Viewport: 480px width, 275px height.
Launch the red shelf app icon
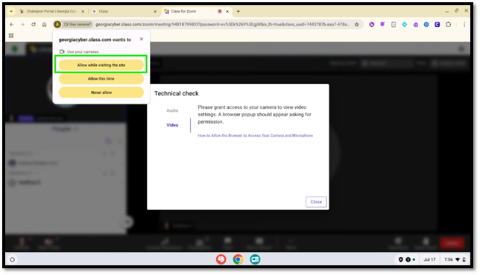(221, 259)
